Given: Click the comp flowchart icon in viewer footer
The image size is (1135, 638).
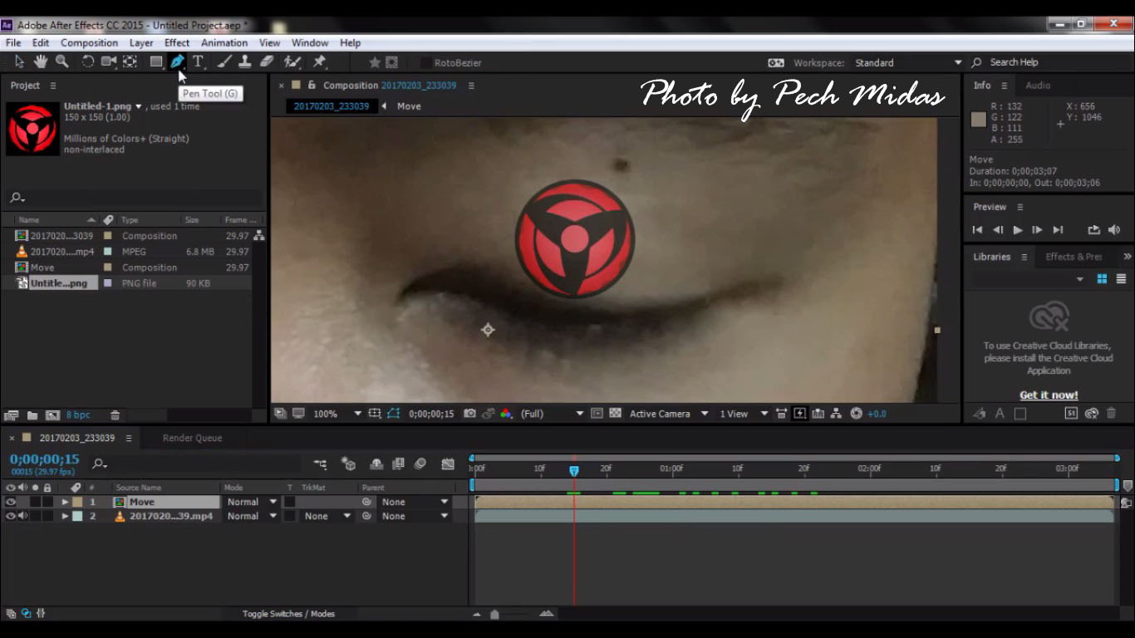Looking at the screenshot, I should (x=837, y=414).
